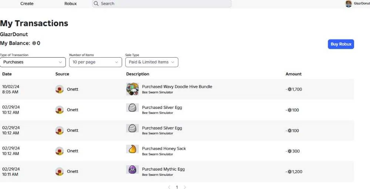Screen dimensions: 370x189
Task: Click Purchased Wavy Doodle Hive Bundle text
Action: tap(177, 87)
